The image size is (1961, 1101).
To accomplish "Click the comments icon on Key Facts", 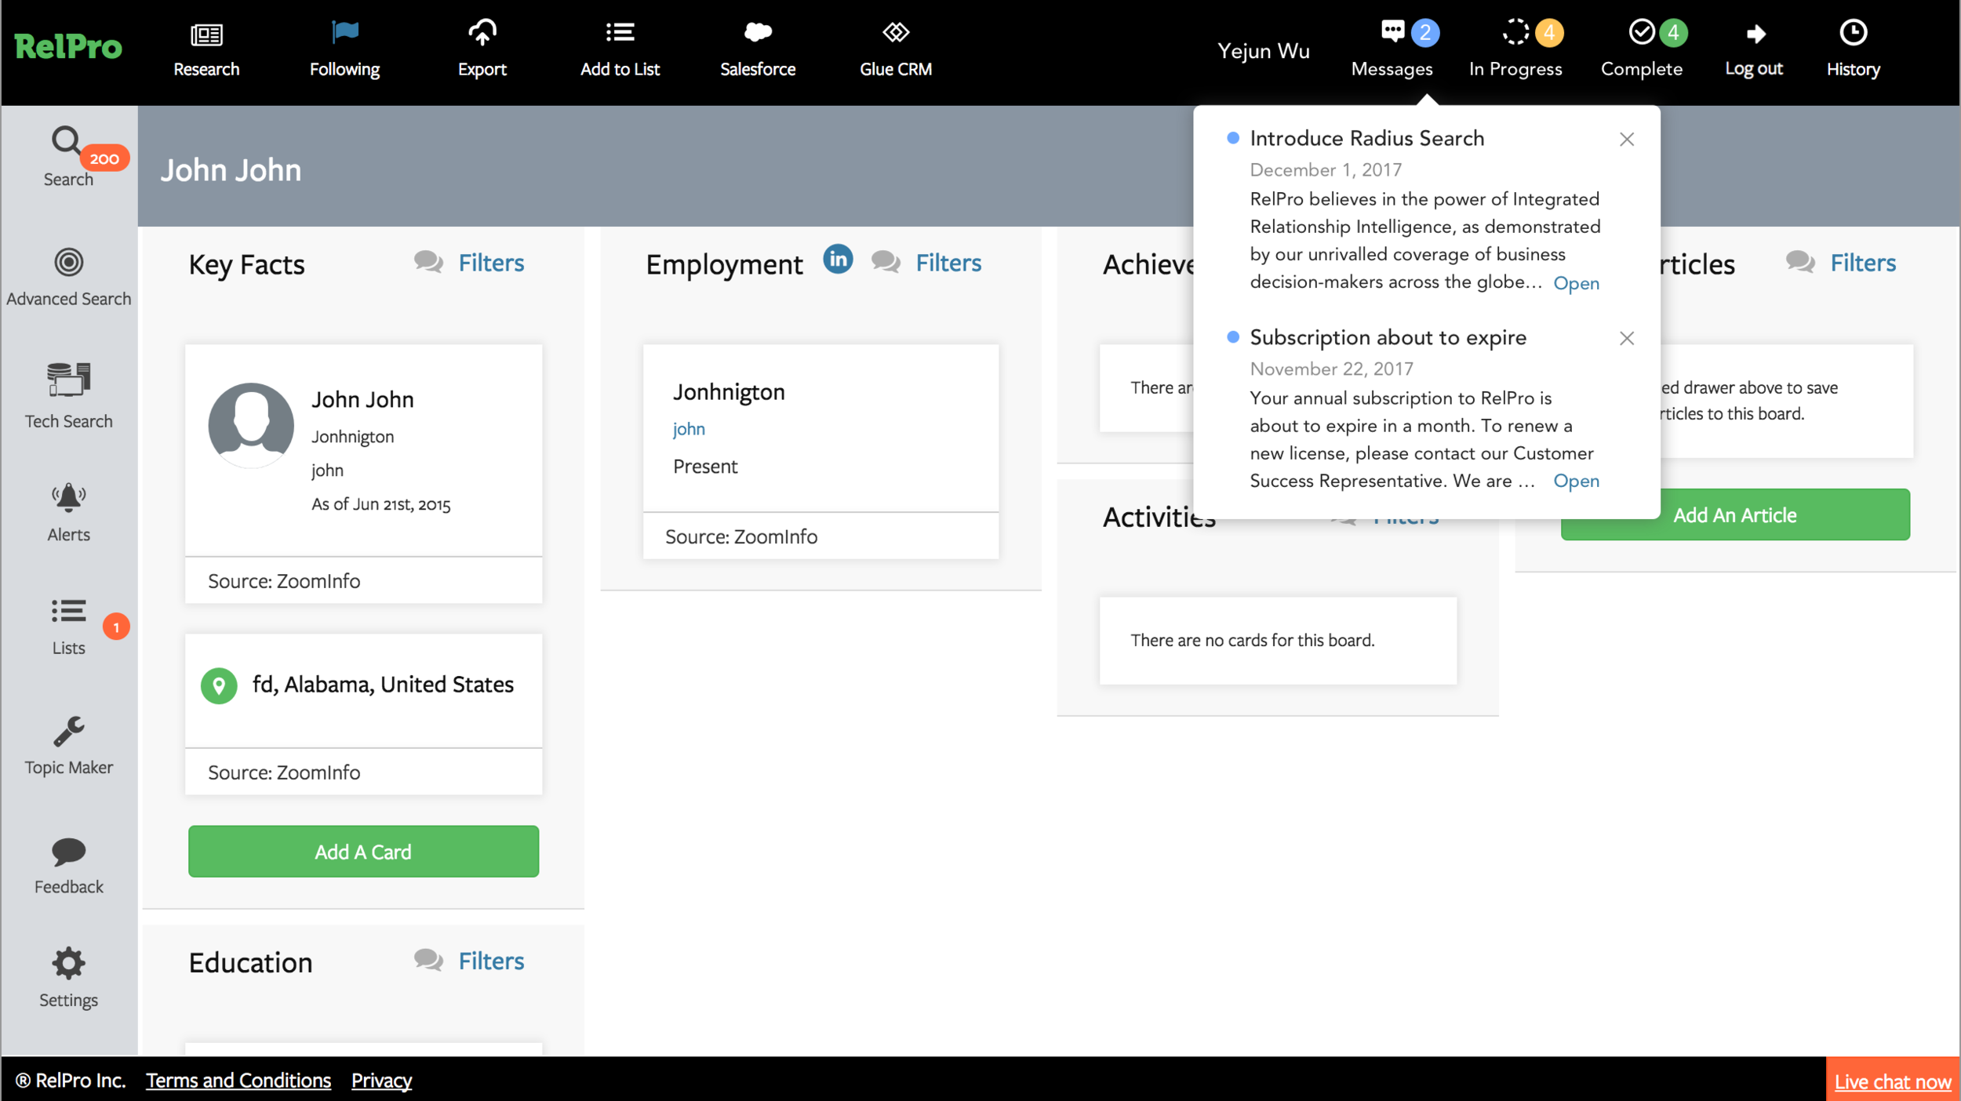I will 428,262.
